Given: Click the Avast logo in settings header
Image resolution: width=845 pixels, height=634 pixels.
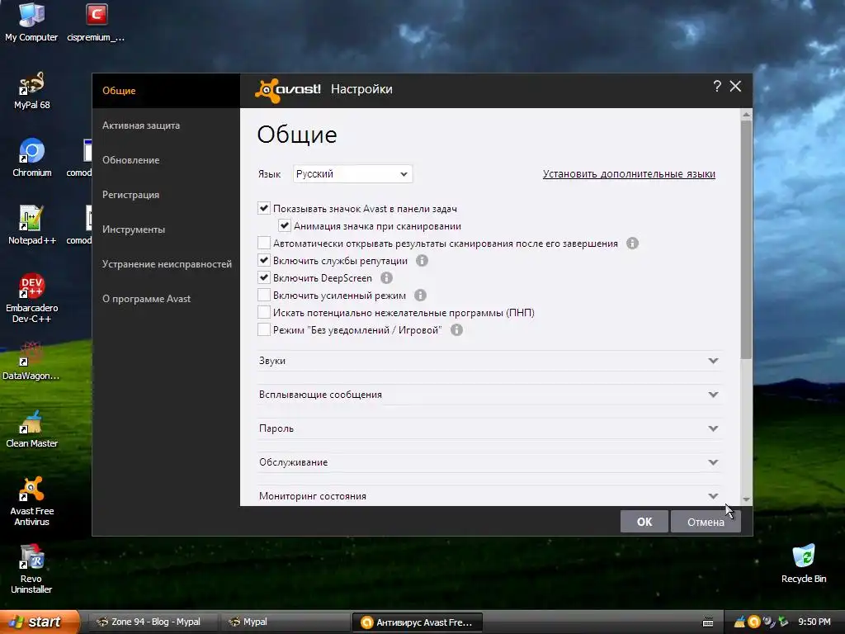Looking at the screenshot, I should (288, 89).
